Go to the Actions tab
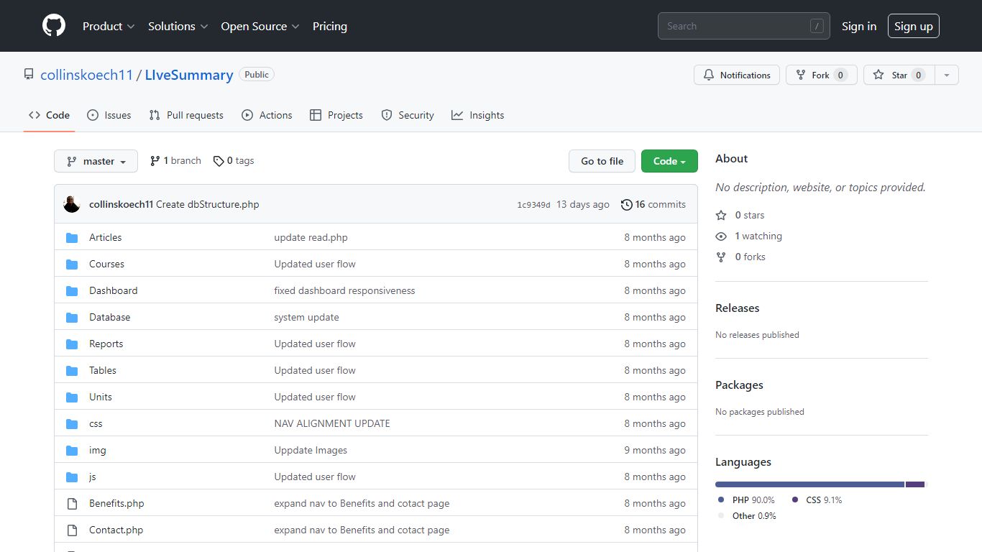982x552 pixels. click(267, 115)
